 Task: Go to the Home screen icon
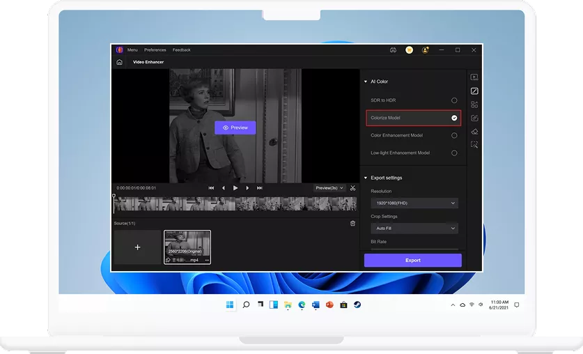pyautogui.click(x=119, y=62)
